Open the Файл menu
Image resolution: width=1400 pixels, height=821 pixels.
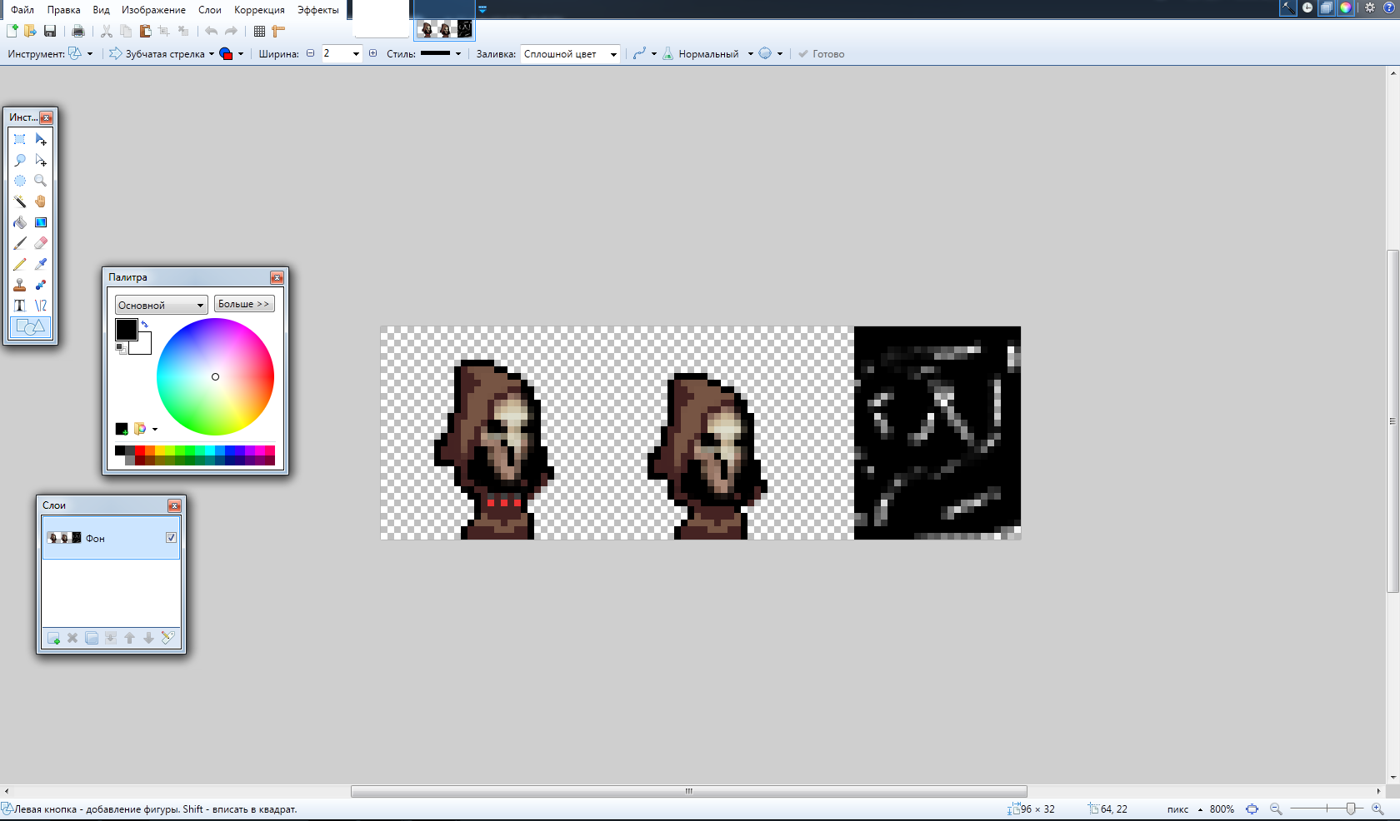(x=22, y=10)
